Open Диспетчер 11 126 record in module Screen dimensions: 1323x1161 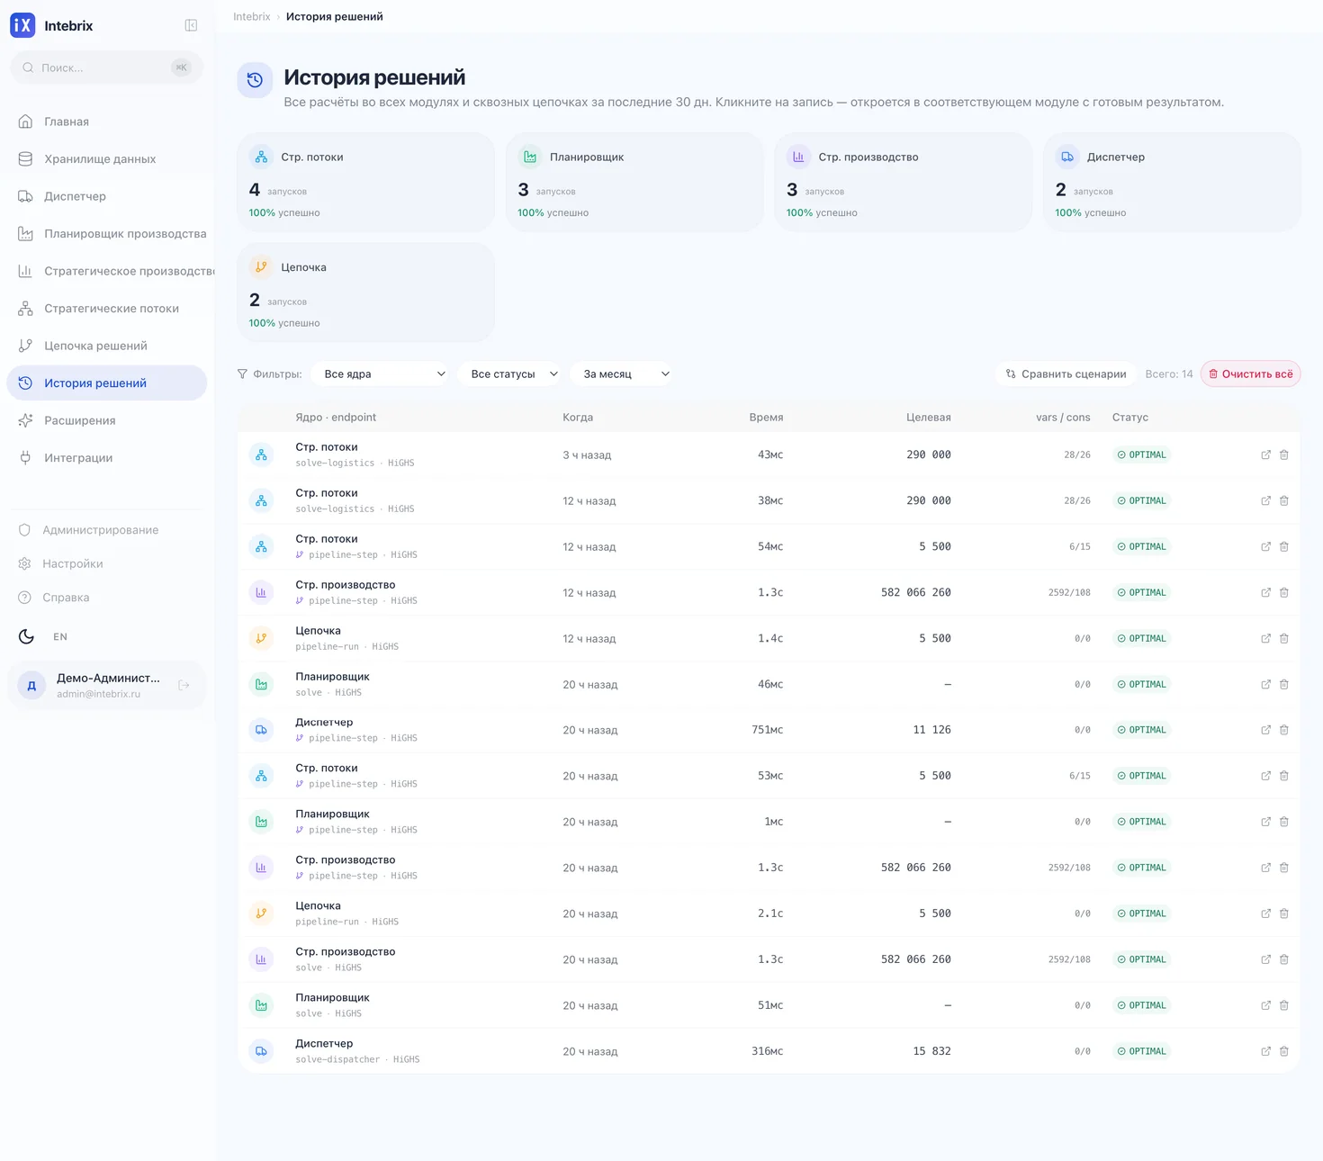pos(1265,730)
